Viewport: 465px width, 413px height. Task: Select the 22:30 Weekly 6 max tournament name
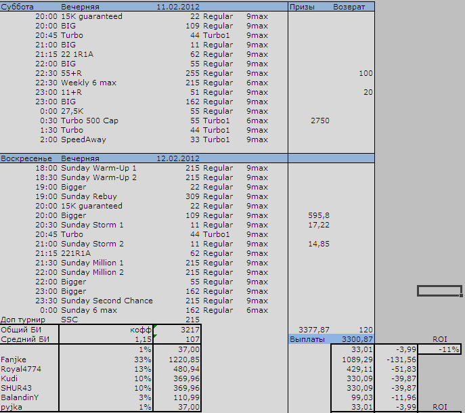[x=89, y=83]
